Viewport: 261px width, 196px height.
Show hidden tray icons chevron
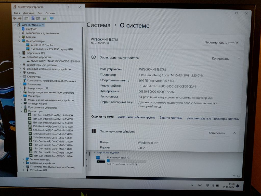coord(192,185)
